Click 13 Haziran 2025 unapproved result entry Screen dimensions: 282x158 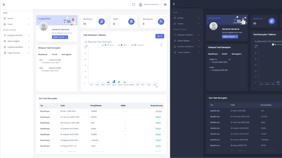click(x=51, y=61)
